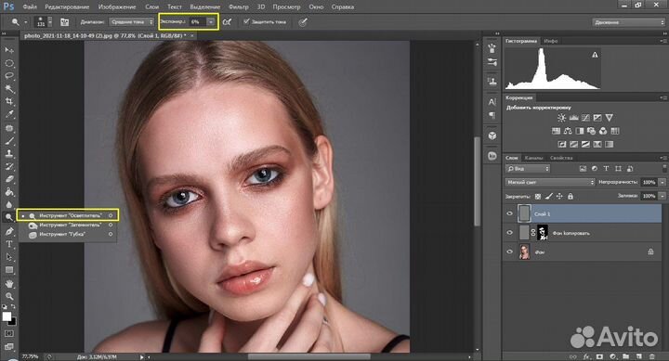Viewport: 669px width, 361px height.
Task: Open the layer Opacity dropdown arrow
Action: click(x=662, y=182)
